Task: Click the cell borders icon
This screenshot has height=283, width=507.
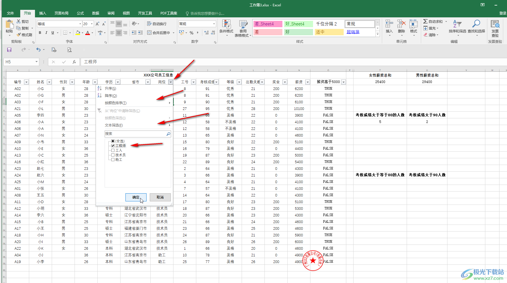Action: (x=65, y=33)
